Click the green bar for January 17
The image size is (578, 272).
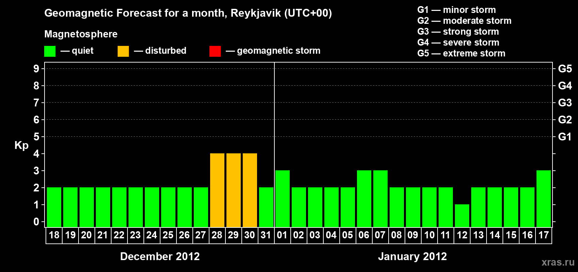tap(544, 199)
